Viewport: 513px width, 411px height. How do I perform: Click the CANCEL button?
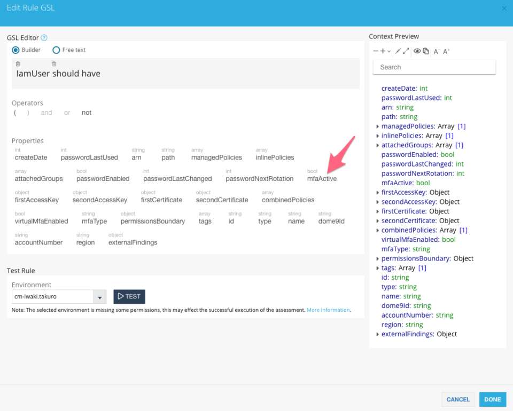coord(458,399)
